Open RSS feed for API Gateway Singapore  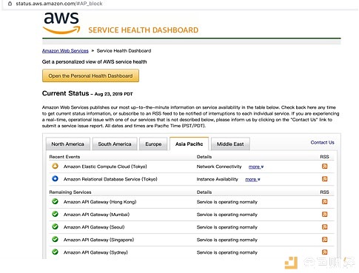click(x=325, y=240)
